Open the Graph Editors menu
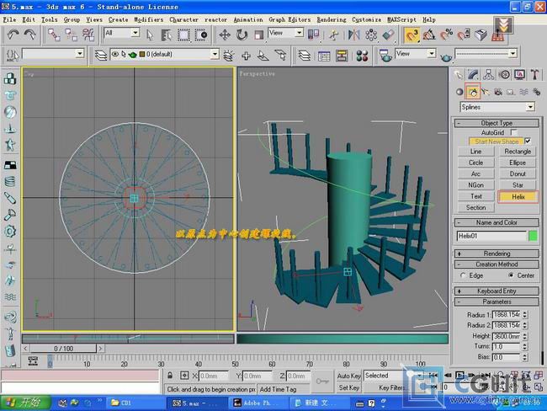Viewport: 547px width, 411px height. (x=289, y=19)
